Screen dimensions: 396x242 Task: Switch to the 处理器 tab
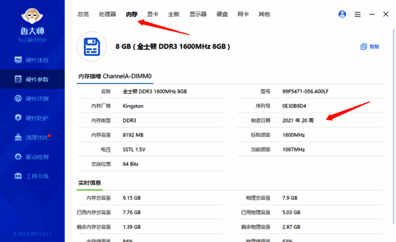click(x=108, y=15)
